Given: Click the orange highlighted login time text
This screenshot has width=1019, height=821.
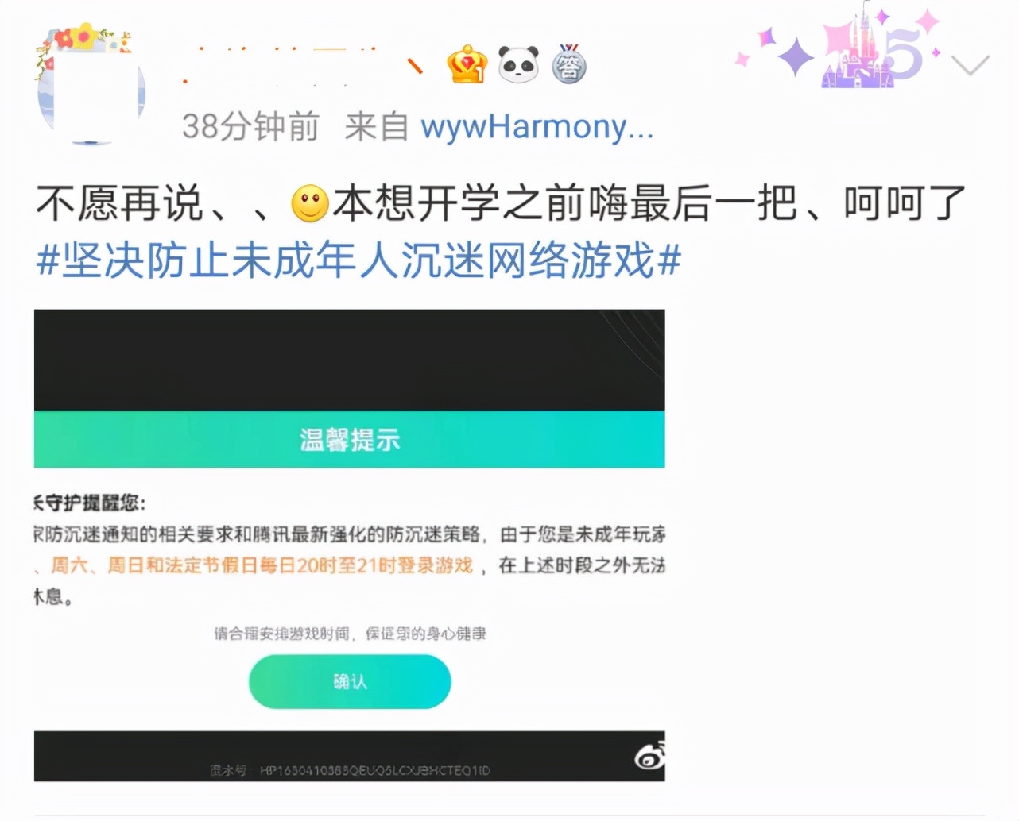Looking at the screenshot, I should point(262,565).
